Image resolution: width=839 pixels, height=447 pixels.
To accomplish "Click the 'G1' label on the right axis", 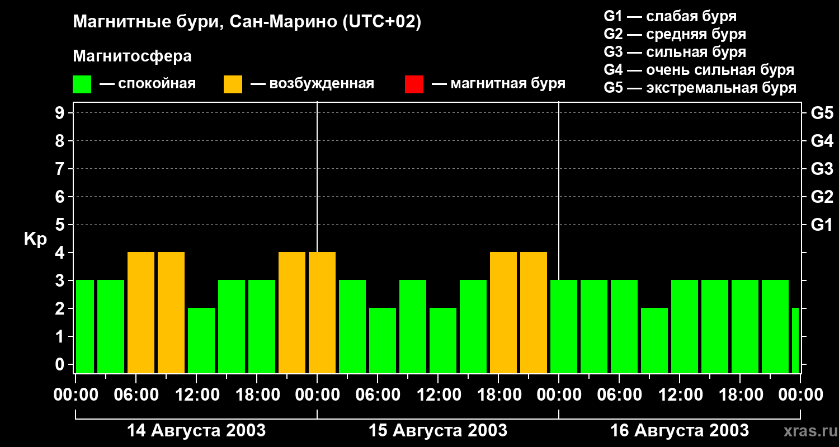I will (x=822, y=225).
